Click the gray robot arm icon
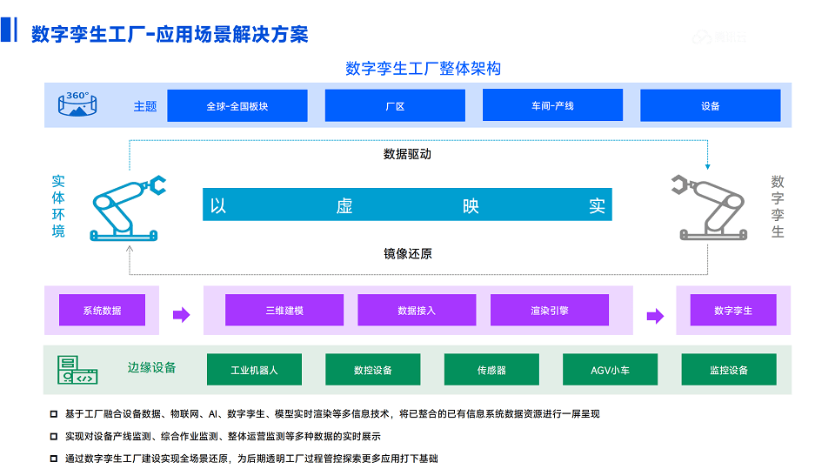 710,207
